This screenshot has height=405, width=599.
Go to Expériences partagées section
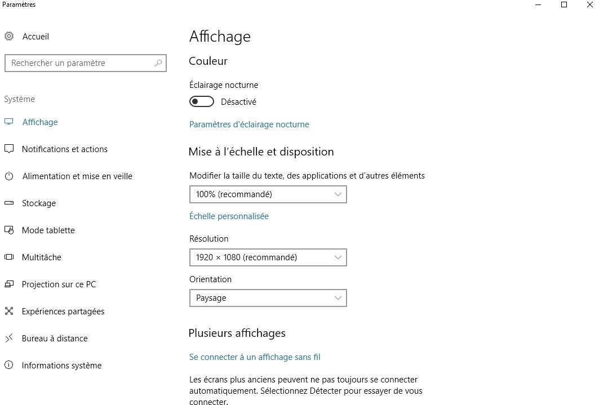click(x=63, y=311)
